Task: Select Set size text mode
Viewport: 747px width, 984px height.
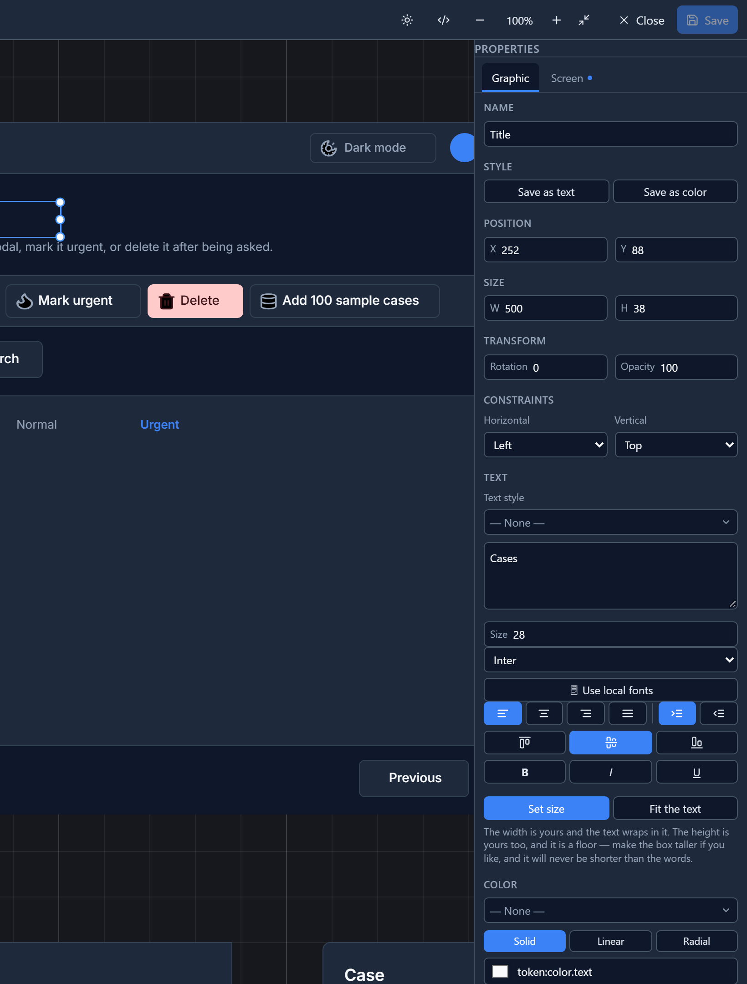Action: (x=546, y=809)
